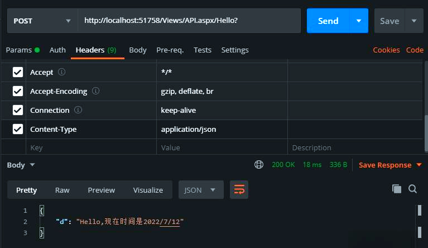The height and width of the screenshot is (248, 428).
Task: Copy the response body with copy icon
Action: (x=397, y=189)
